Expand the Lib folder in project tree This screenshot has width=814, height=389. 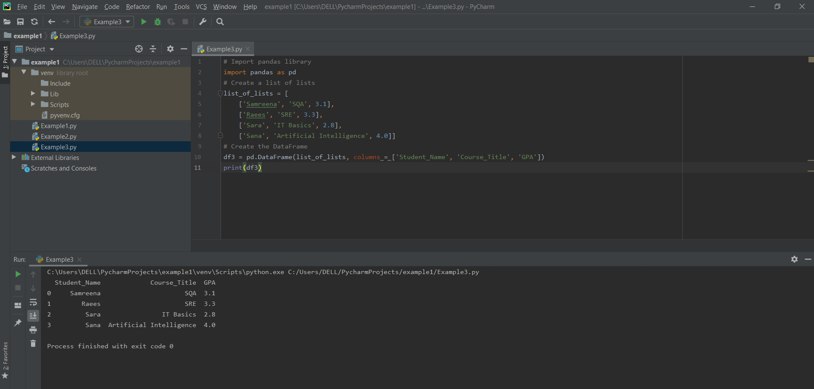pyautogui.click(x=33, y=94)
